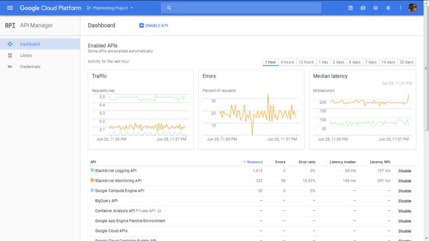Click the Requests sort arrow icon
Viewport: 429px width, 241px height.
pos(244,162)
